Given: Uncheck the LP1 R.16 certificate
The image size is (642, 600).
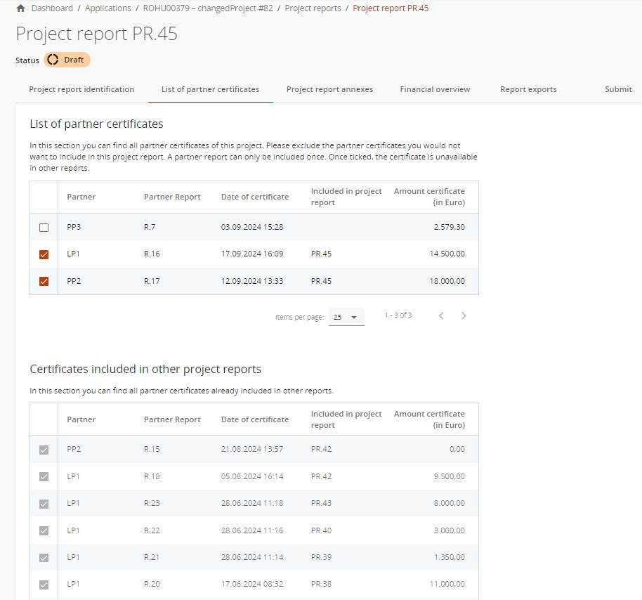Looking at the screenshot, I should click(44, 254).
